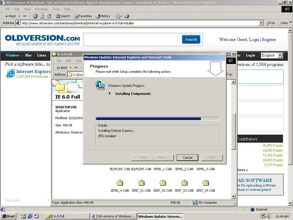Open the Tools menu in Internet Explorer
Screen dimensions: 293x220
(56, 9)
